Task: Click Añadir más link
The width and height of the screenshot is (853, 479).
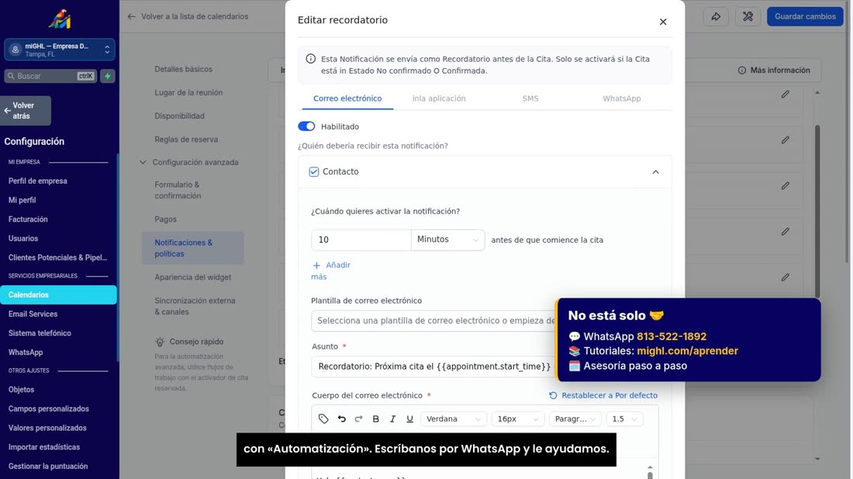Action: coord(331,271)
